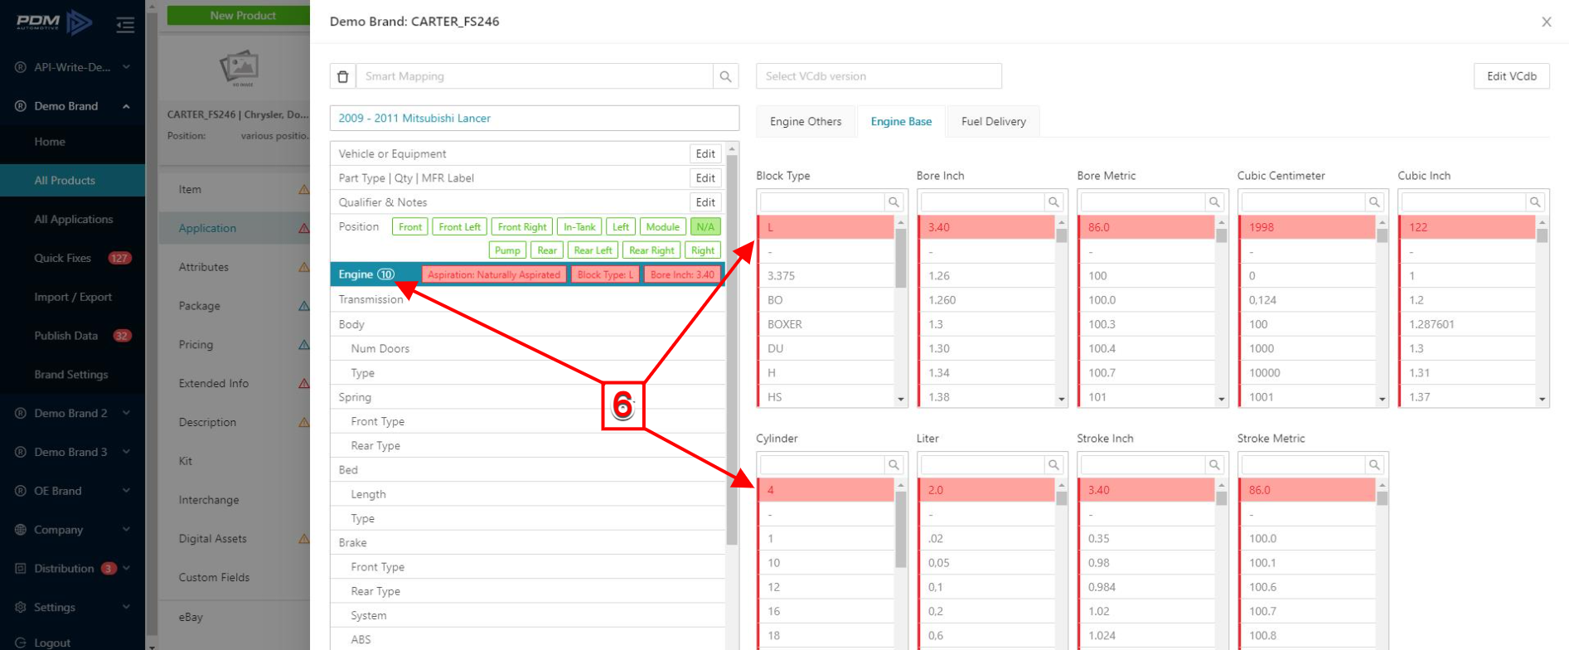Viewport: 1569px width, 650px height.
Task: Click the Company globe icon
Action: 20,530
